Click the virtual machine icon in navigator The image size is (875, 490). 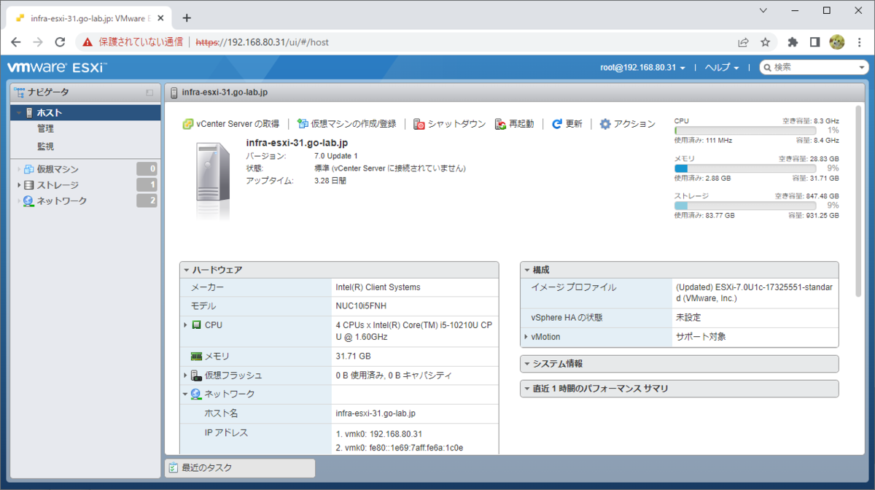29,169
